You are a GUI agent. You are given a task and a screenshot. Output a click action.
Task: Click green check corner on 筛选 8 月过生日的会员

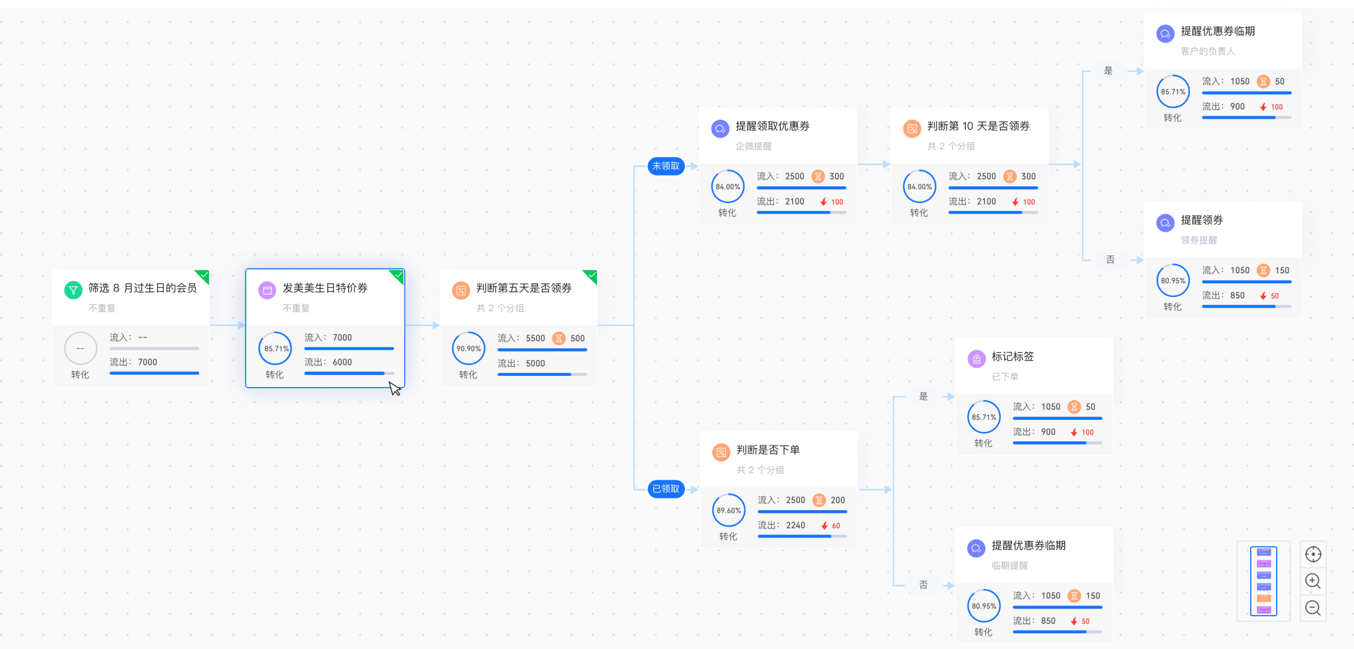[204, 275]
